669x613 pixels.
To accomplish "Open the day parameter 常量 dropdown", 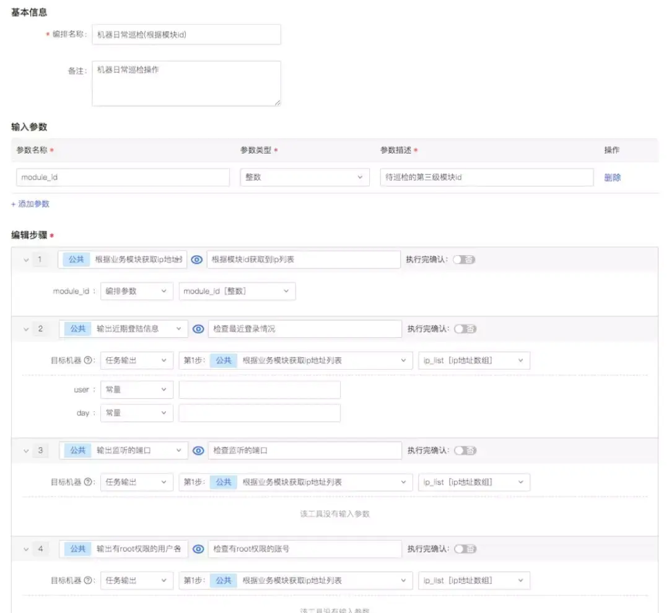I will pyautogui.click(x=136, y=413).
